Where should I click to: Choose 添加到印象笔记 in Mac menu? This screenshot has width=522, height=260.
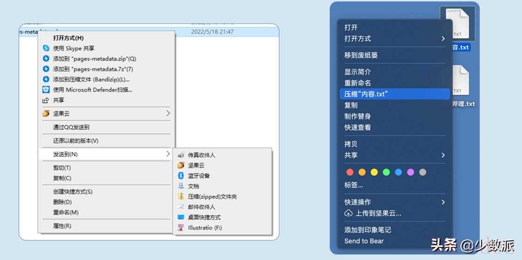[368, 230]
